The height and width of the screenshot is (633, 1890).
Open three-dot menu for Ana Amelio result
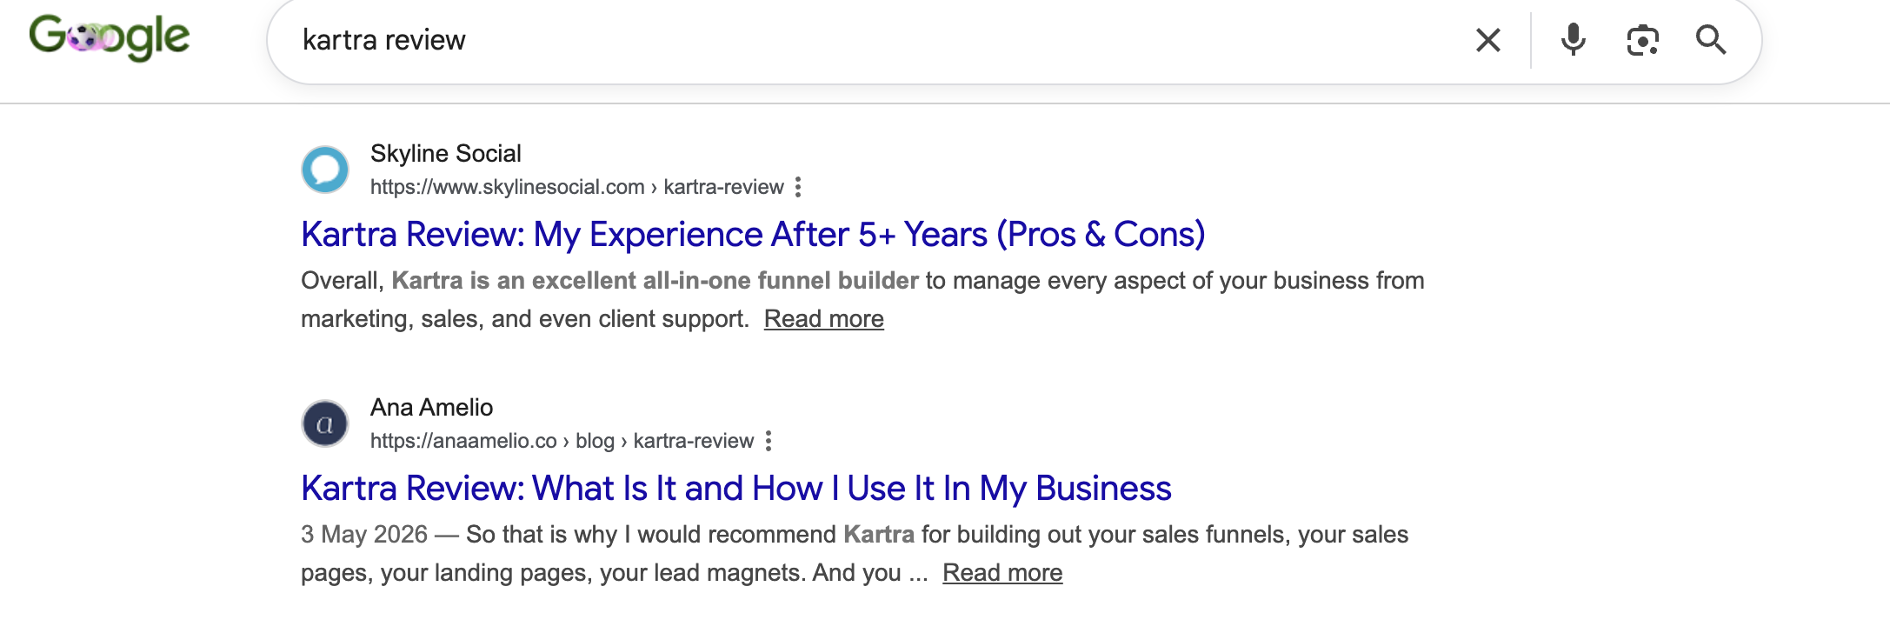769,441
